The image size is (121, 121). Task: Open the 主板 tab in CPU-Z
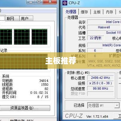[97, 12]
